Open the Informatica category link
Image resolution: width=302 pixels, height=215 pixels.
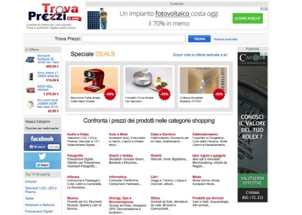[x=118, y=177]
